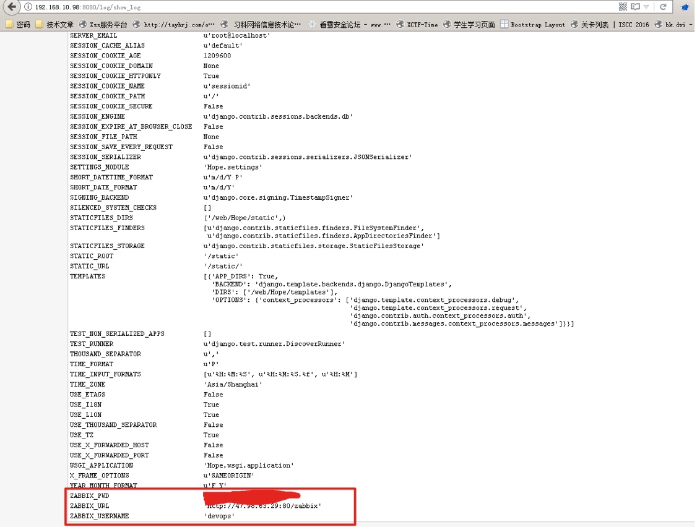Toggle reader view book icon
This screenshot has width=697, height=527.
click(x=635, y=7)
